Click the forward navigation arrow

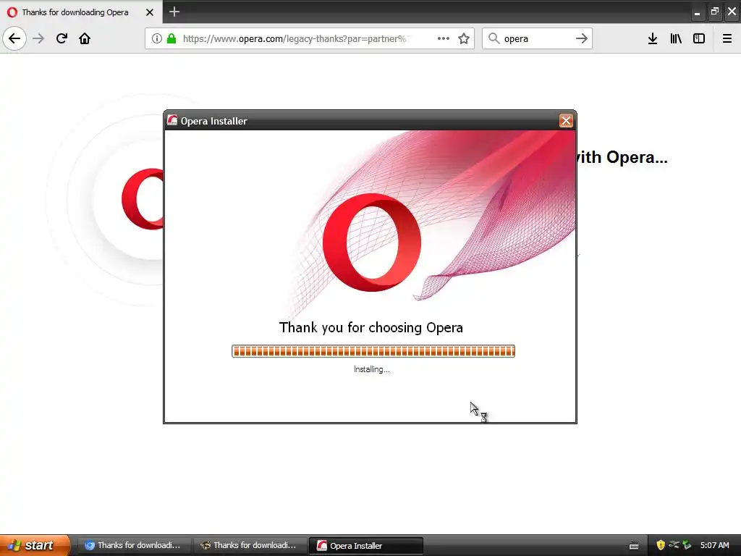38,38
